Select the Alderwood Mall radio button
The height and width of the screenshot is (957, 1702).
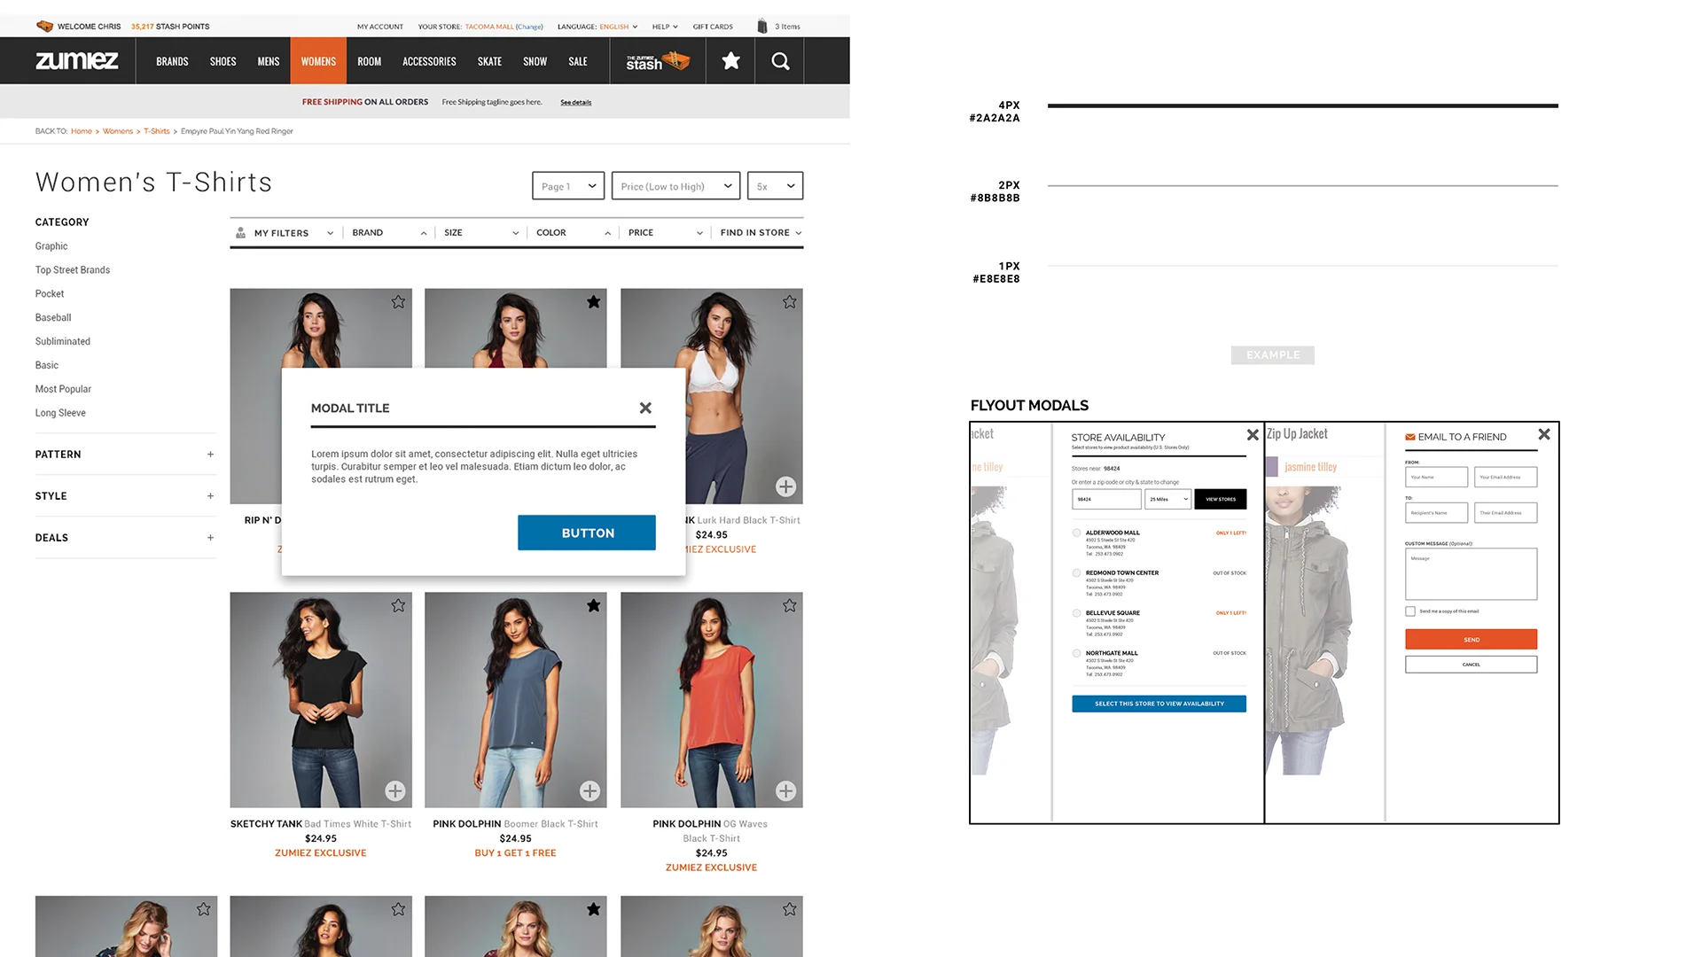pos(1076,533)
